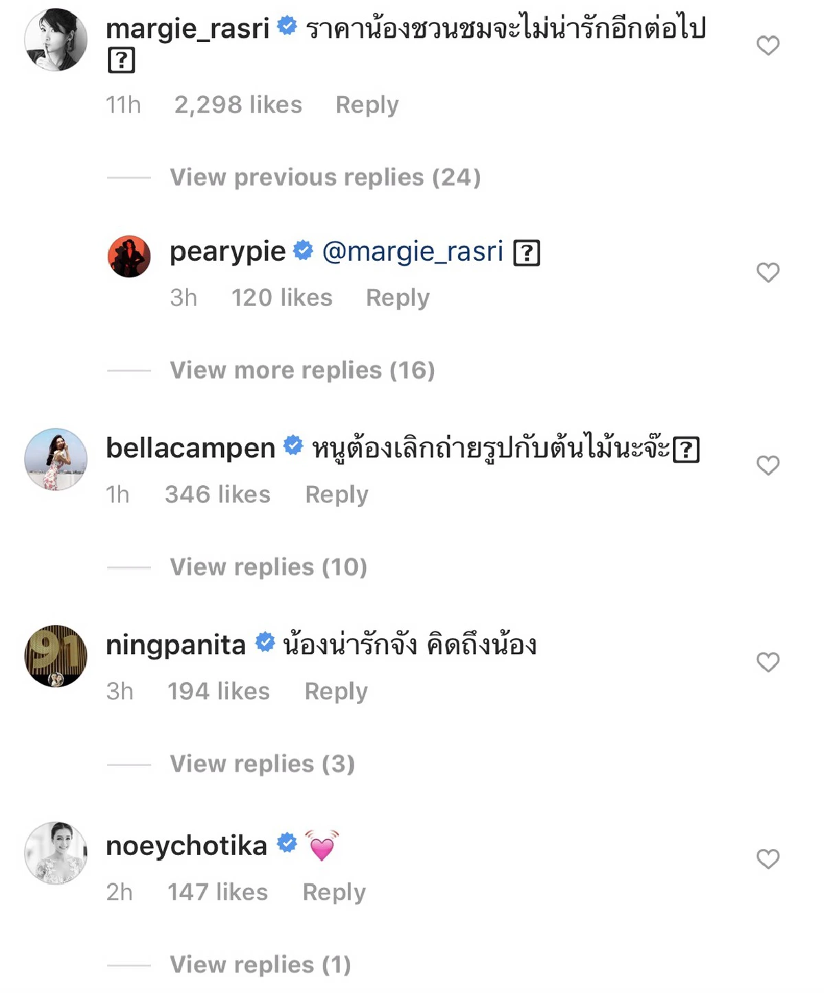
Task: Click ningpanita's avatar with 91 graphic
Action: (55, 655)
